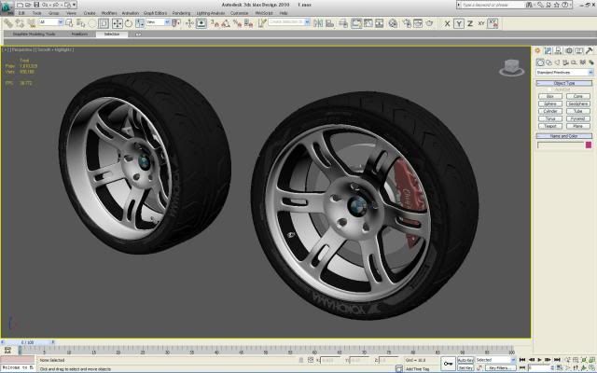
Task: Collapse the Name and Color rollout
Action: pos(564,136)
